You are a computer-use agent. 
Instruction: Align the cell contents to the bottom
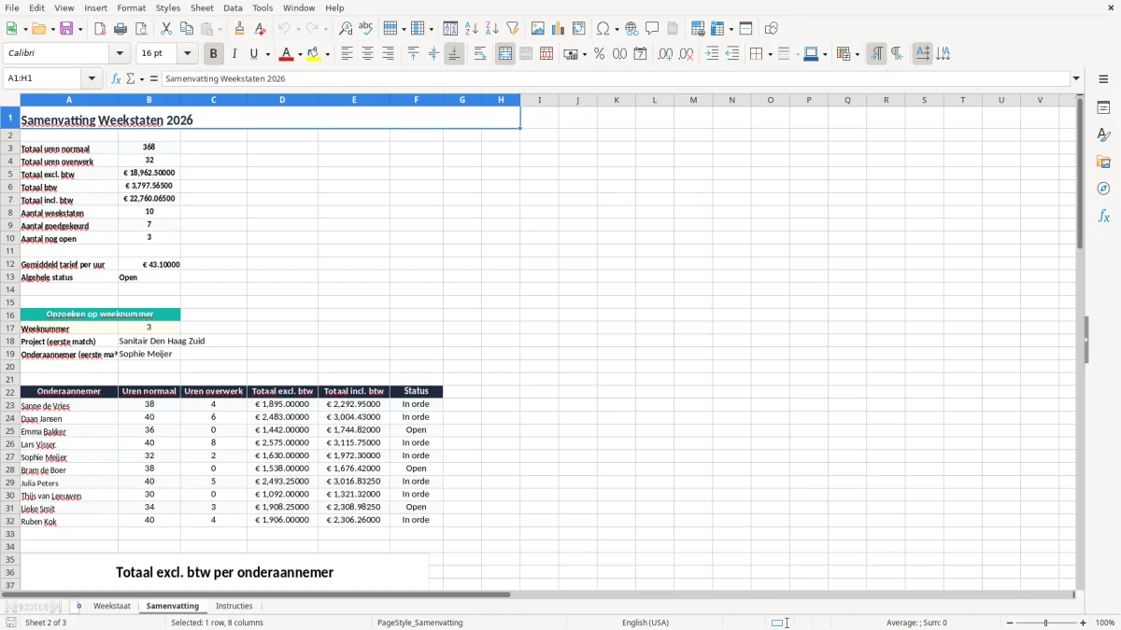454,54
